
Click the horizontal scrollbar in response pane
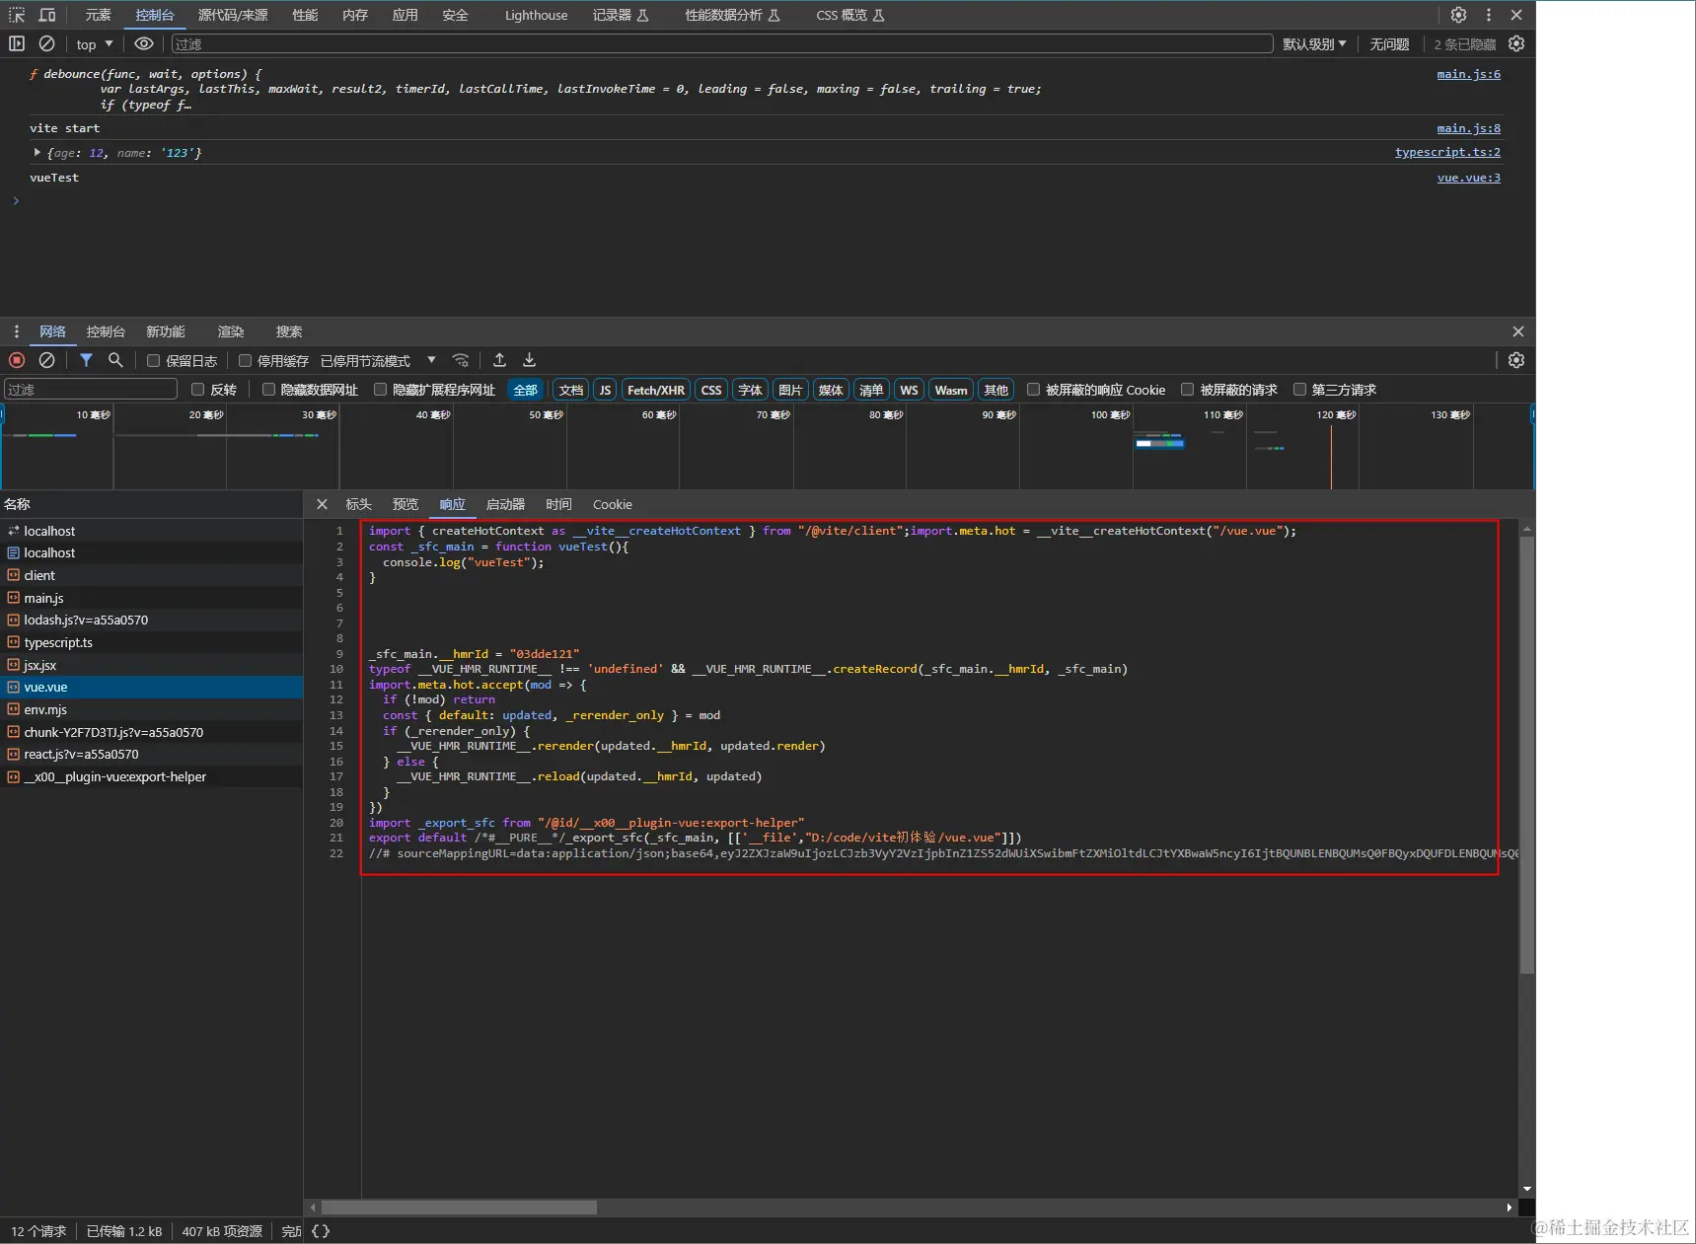[459, 1207]
